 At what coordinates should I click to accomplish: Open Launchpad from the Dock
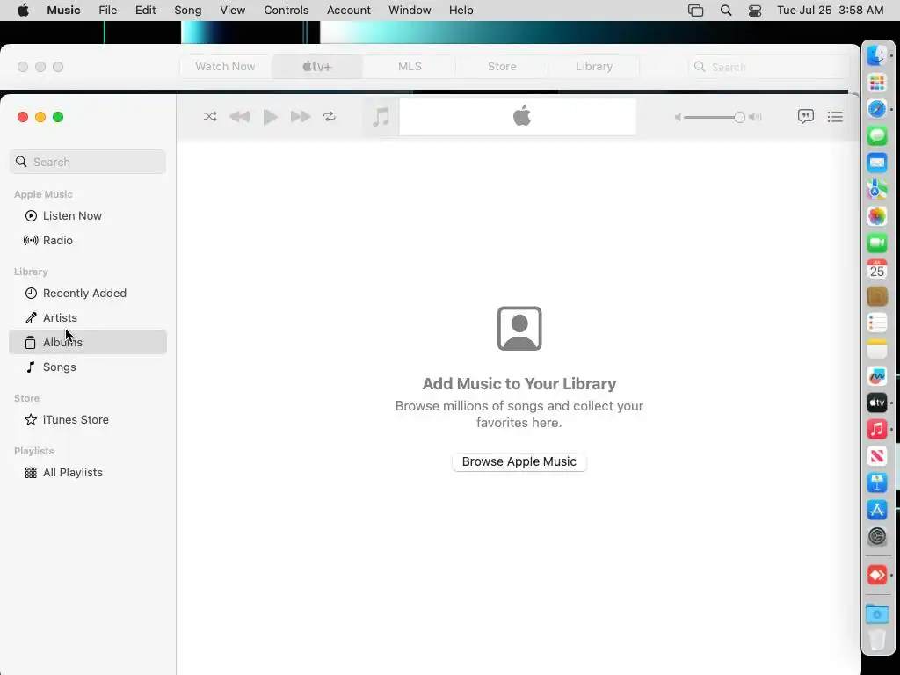coord(877,83)
